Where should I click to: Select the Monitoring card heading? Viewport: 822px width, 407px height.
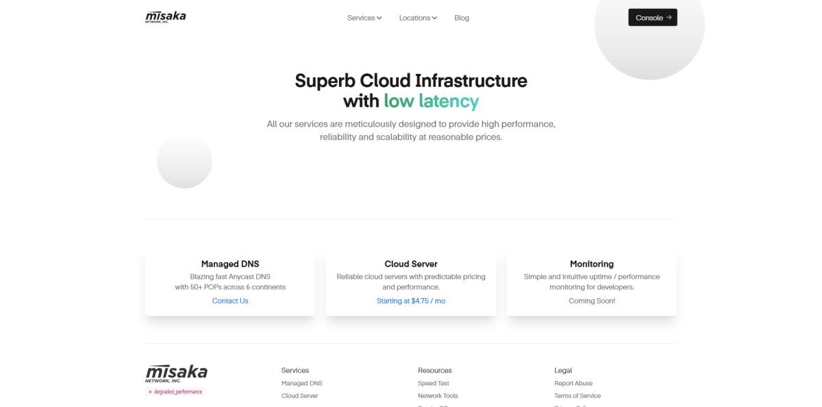coord(592,264)
